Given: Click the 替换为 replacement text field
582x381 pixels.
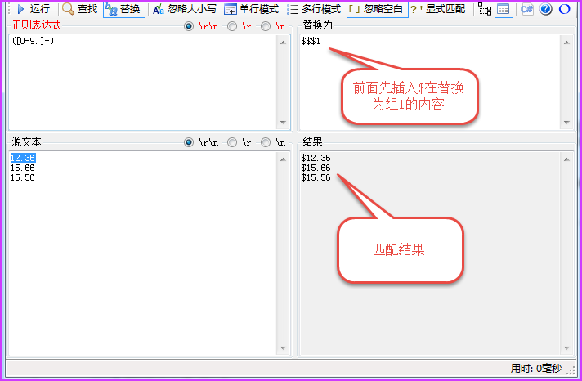Looking at the screenshot, I should coord(430,82).
